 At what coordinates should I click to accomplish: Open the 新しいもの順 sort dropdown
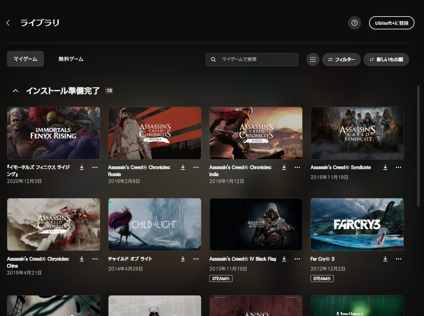tap(386, 59)
